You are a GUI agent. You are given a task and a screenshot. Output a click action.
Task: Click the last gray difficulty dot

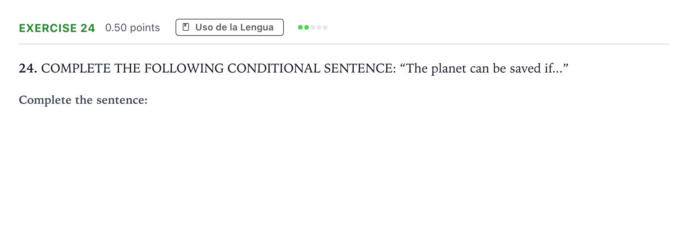tap(325, 27)
